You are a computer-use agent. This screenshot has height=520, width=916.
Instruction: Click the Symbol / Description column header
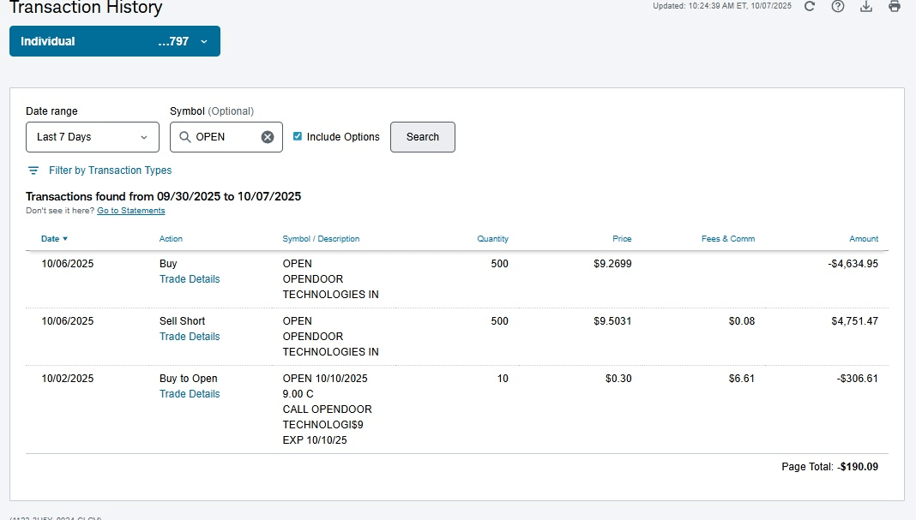click(321, 239)
